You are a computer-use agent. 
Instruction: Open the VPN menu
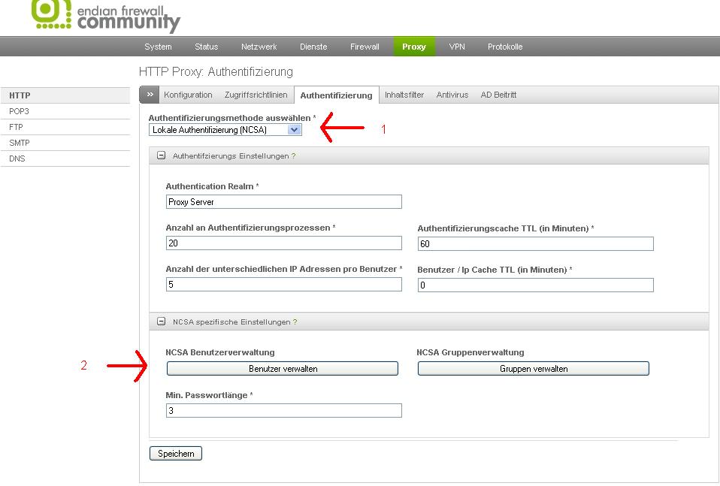pos(457,47)
